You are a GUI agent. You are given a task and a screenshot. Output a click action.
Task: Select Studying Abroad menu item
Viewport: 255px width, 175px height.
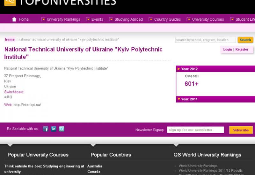[x=129, y=19]
